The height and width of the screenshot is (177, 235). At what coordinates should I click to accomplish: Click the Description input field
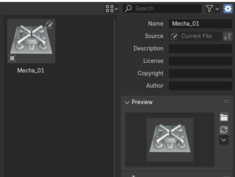(201, 48)
